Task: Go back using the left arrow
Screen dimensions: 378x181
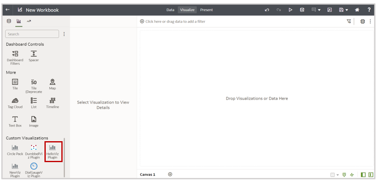Action: pyautogui.click(x=7, y=9)
